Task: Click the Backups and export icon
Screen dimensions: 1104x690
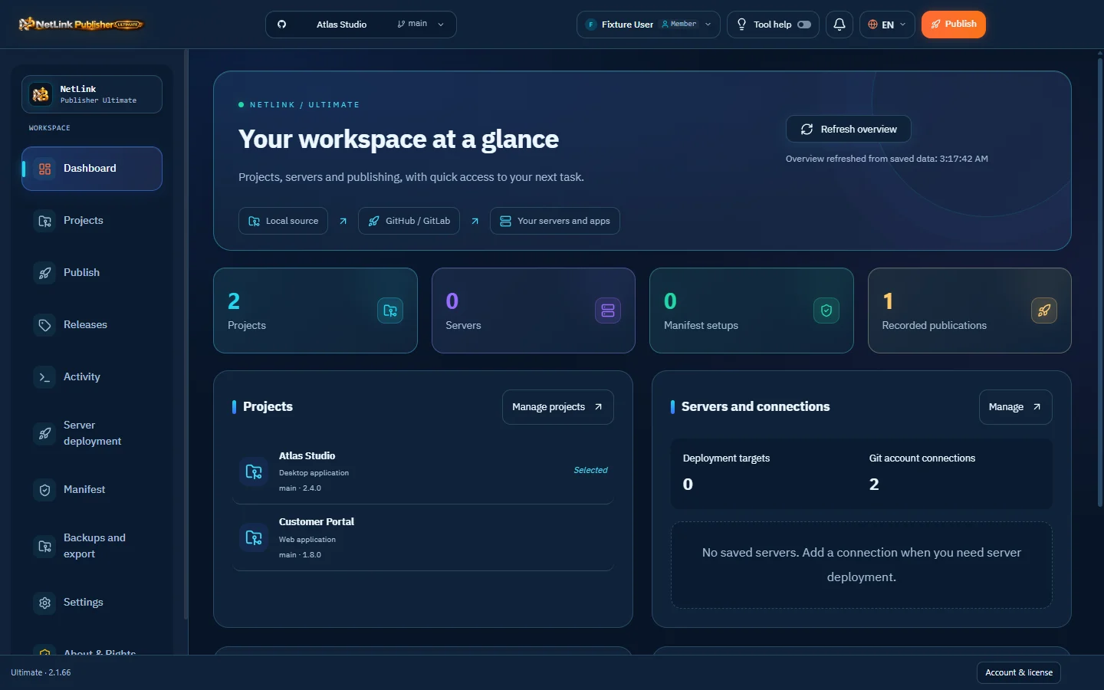Action: pos(45,546)
